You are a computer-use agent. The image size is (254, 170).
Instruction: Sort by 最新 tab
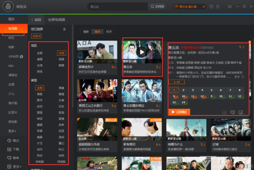coord(86,32)
